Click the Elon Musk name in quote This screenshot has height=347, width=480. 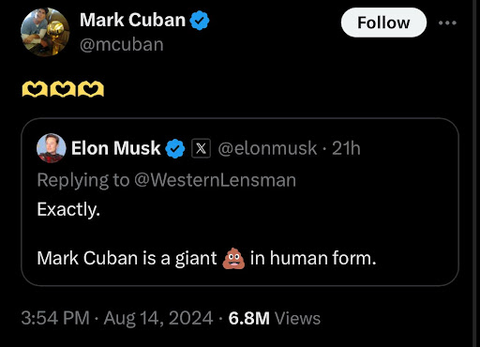(x=115, y=148)
